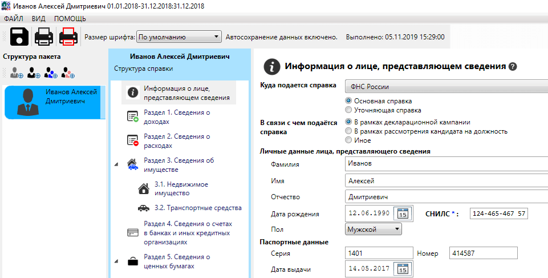Screen dimensions: 548x278
Task: Select Основная справка radio button
Action: click(348, 100)
